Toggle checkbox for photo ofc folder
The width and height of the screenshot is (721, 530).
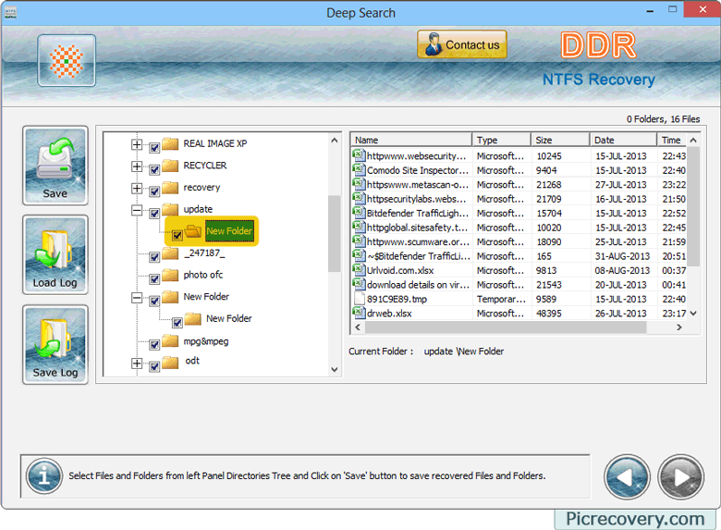coord(154,279)
